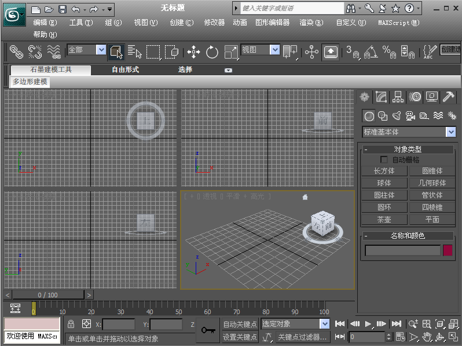The height and width of the screenshot is (346, 462).
Task: Toggle 3D Snaps
Action: click(x=353, y=52)
